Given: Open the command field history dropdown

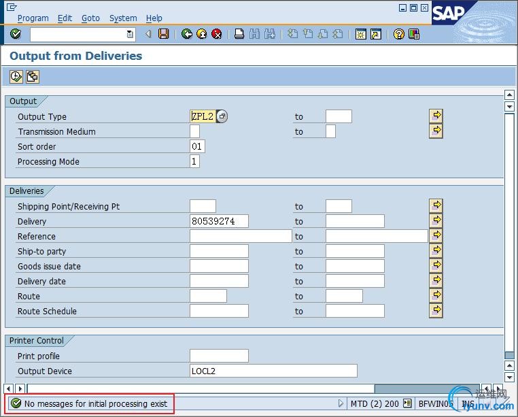Looking at the screenshot, I should [x=130, y=34].
